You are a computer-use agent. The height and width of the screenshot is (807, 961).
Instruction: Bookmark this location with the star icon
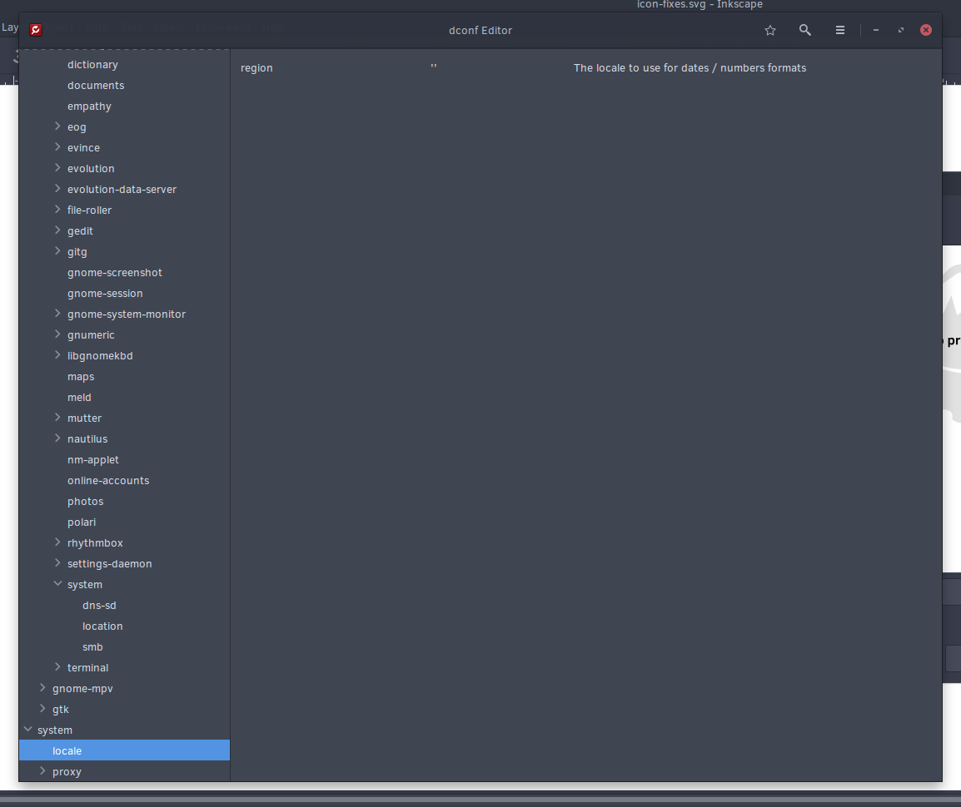pyautogui.click(x=770, y=30)
